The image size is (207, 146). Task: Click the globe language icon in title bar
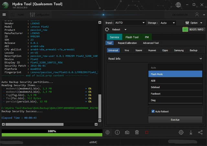[178, 5]
